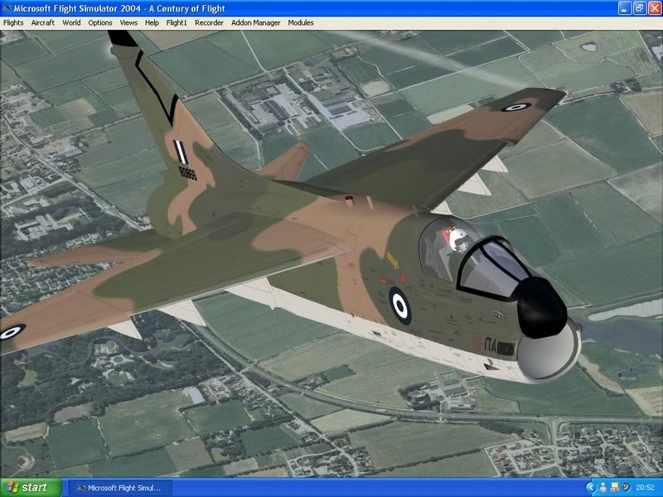Click the Windows Start button
The image size is (663, 497).
click(x=31, y=488)
